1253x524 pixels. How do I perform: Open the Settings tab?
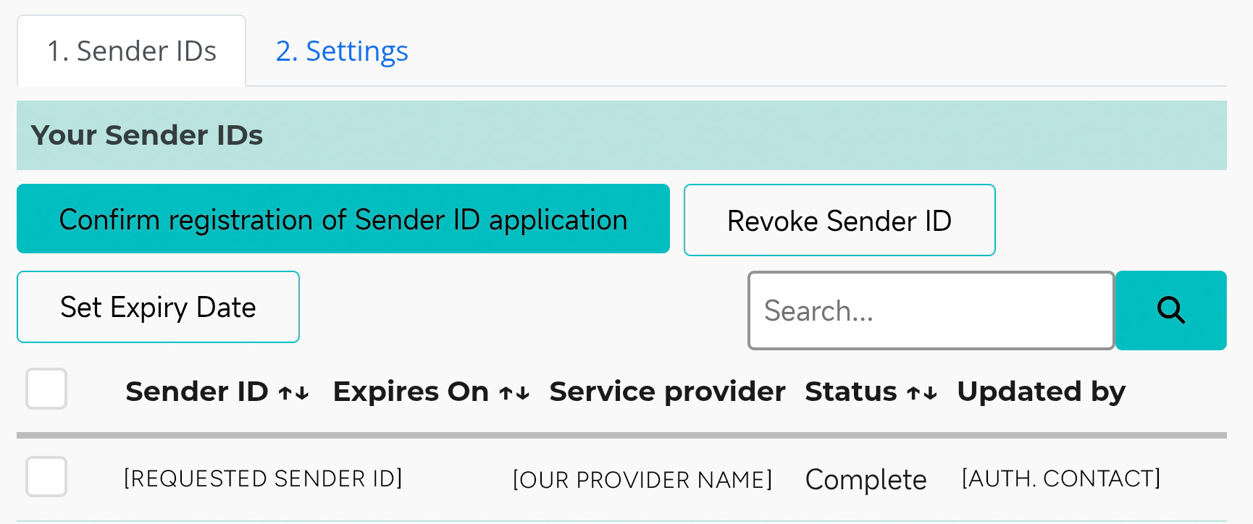pyautogui.click(x=342, y=51)
